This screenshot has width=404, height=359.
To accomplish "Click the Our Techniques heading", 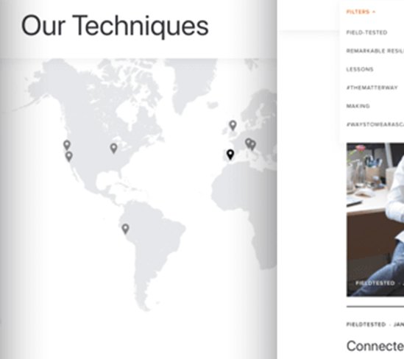I will [x=115, y=26].
